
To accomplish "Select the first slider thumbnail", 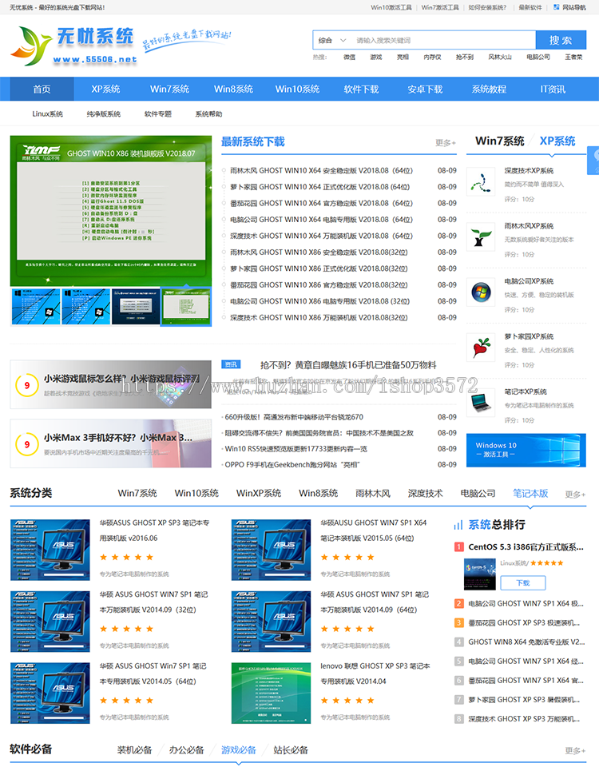I will point(36,307).
